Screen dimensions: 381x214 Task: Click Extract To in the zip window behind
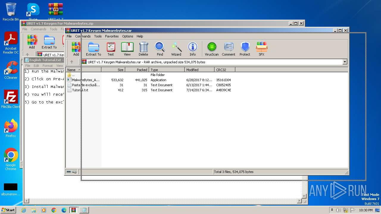(x=49, y=42)
